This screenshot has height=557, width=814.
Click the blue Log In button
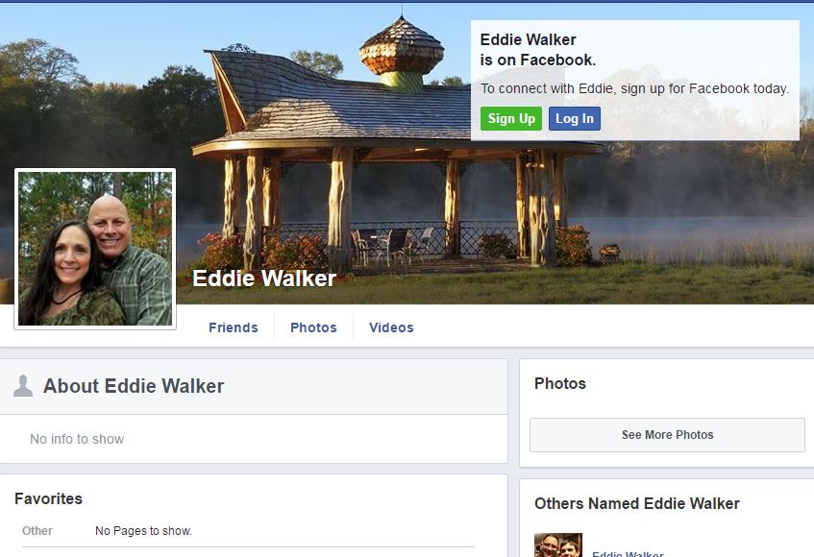click(574, 119)
